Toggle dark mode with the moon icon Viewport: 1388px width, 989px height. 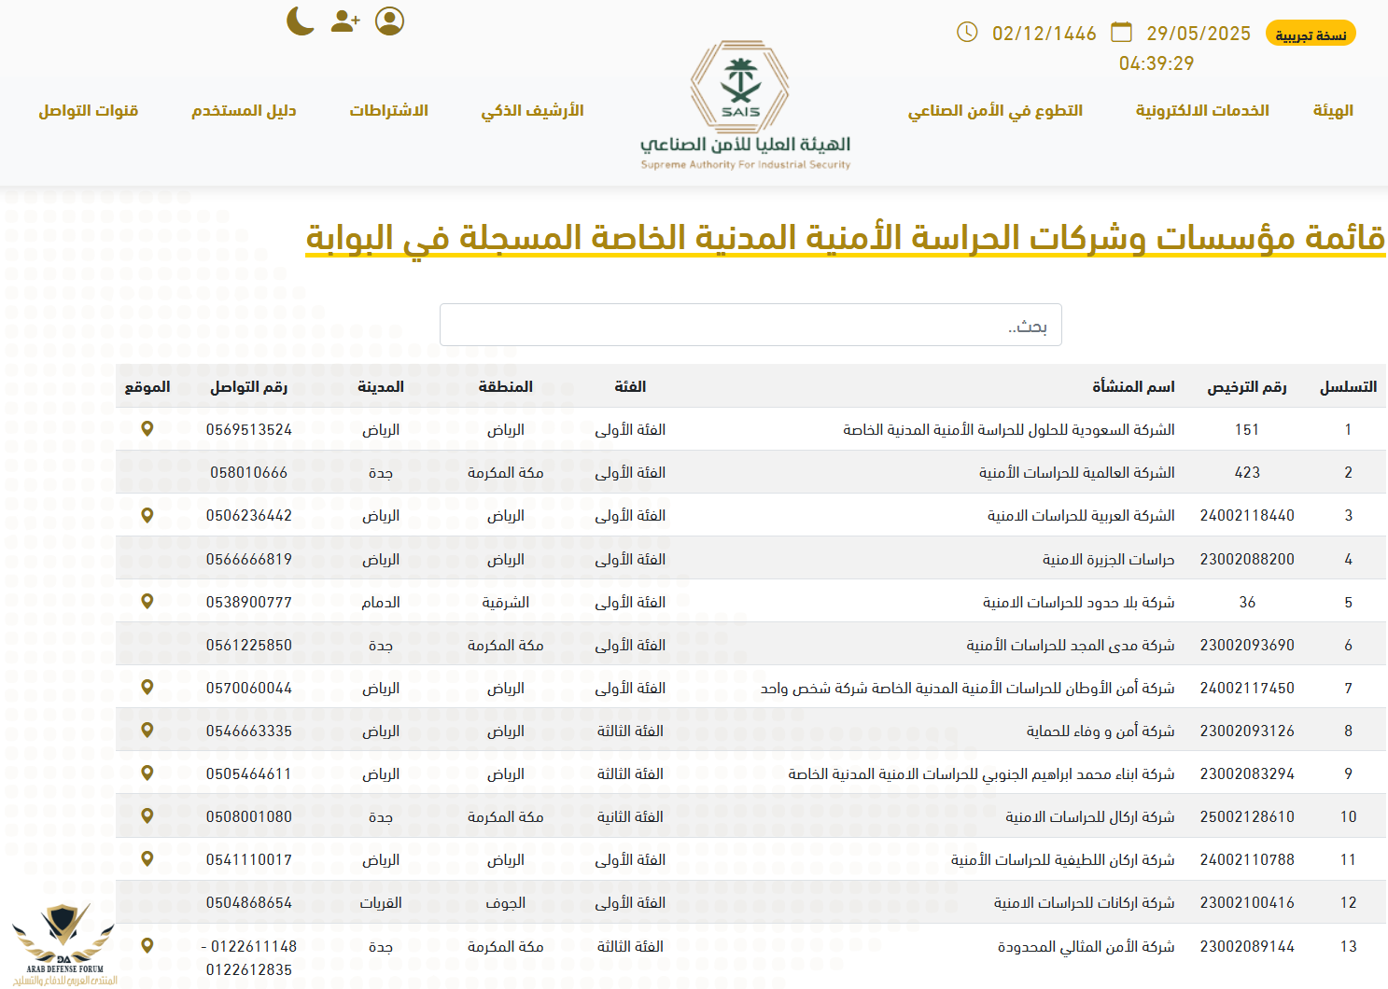(x=301, y=21)
